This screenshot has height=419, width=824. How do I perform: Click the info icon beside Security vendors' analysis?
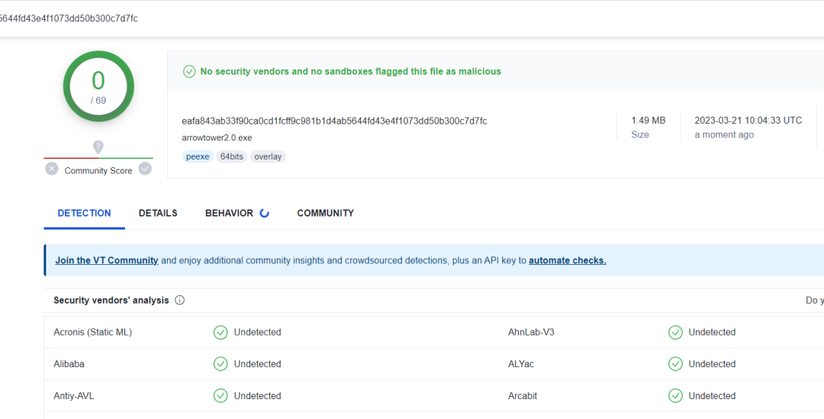(180, 300)
